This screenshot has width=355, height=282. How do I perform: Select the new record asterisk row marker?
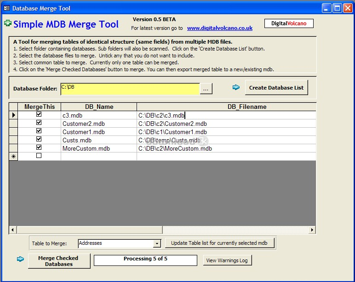coord(13,156)
